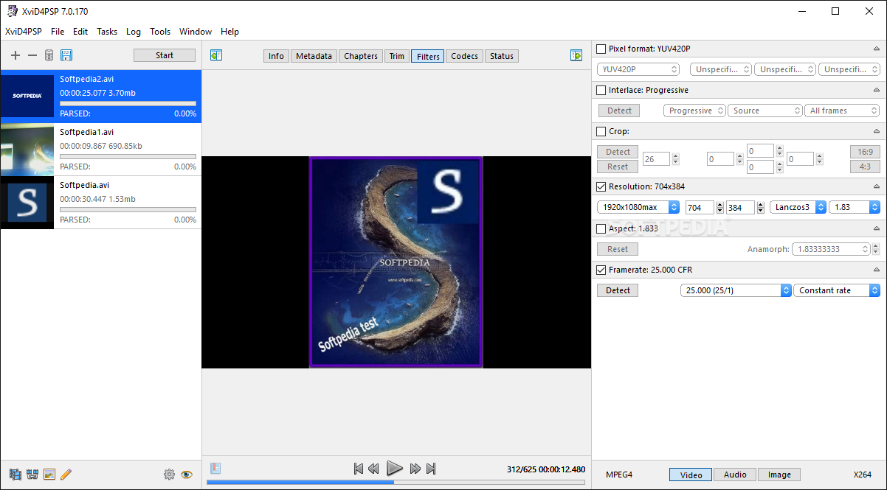The height and width of the screenshot is (490, 887).
Task: Enable the Interlace checkbox
Action: click(x=601, y=90)
